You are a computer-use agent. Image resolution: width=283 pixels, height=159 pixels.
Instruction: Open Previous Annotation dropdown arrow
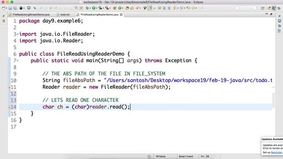point(185,8)
